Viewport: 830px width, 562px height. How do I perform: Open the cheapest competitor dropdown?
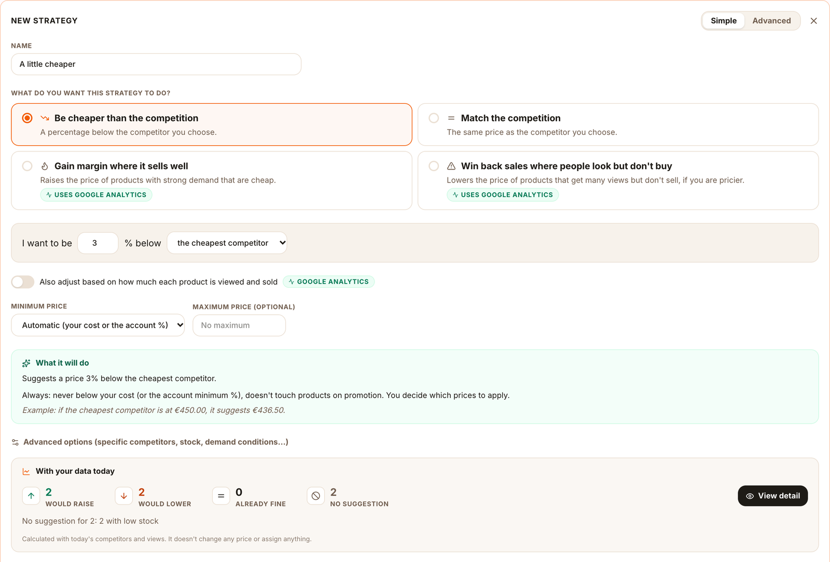pos(227,243)
